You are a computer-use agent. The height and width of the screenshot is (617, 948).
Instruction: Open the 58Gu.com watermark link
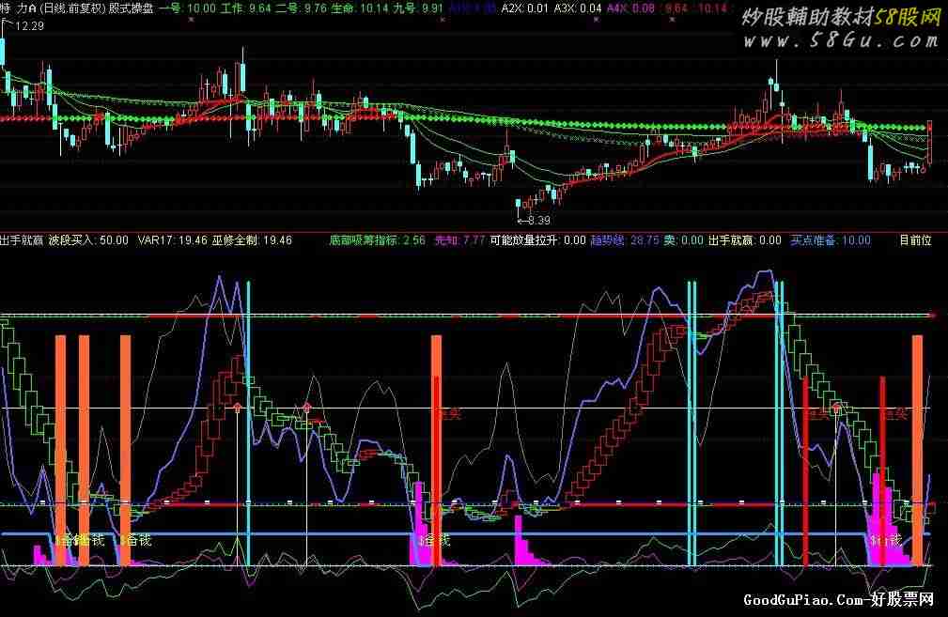(x=841, y=30)
